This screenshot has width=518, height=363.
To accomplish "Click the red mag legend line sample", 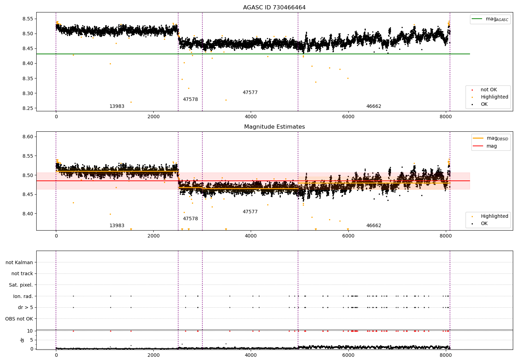I will [478, 146].
